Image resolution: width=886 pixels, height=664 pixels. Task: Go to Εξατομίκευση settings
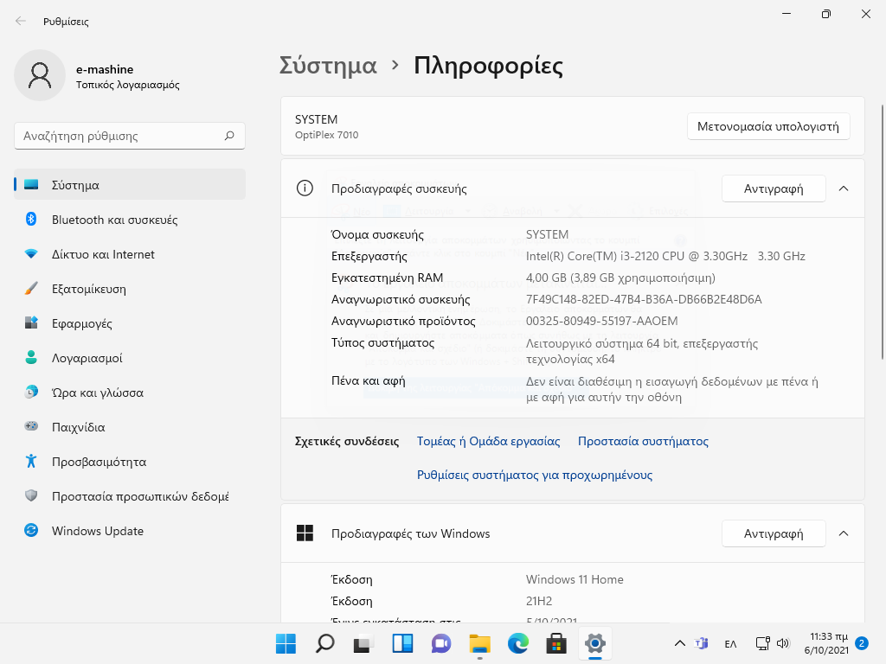130,289
